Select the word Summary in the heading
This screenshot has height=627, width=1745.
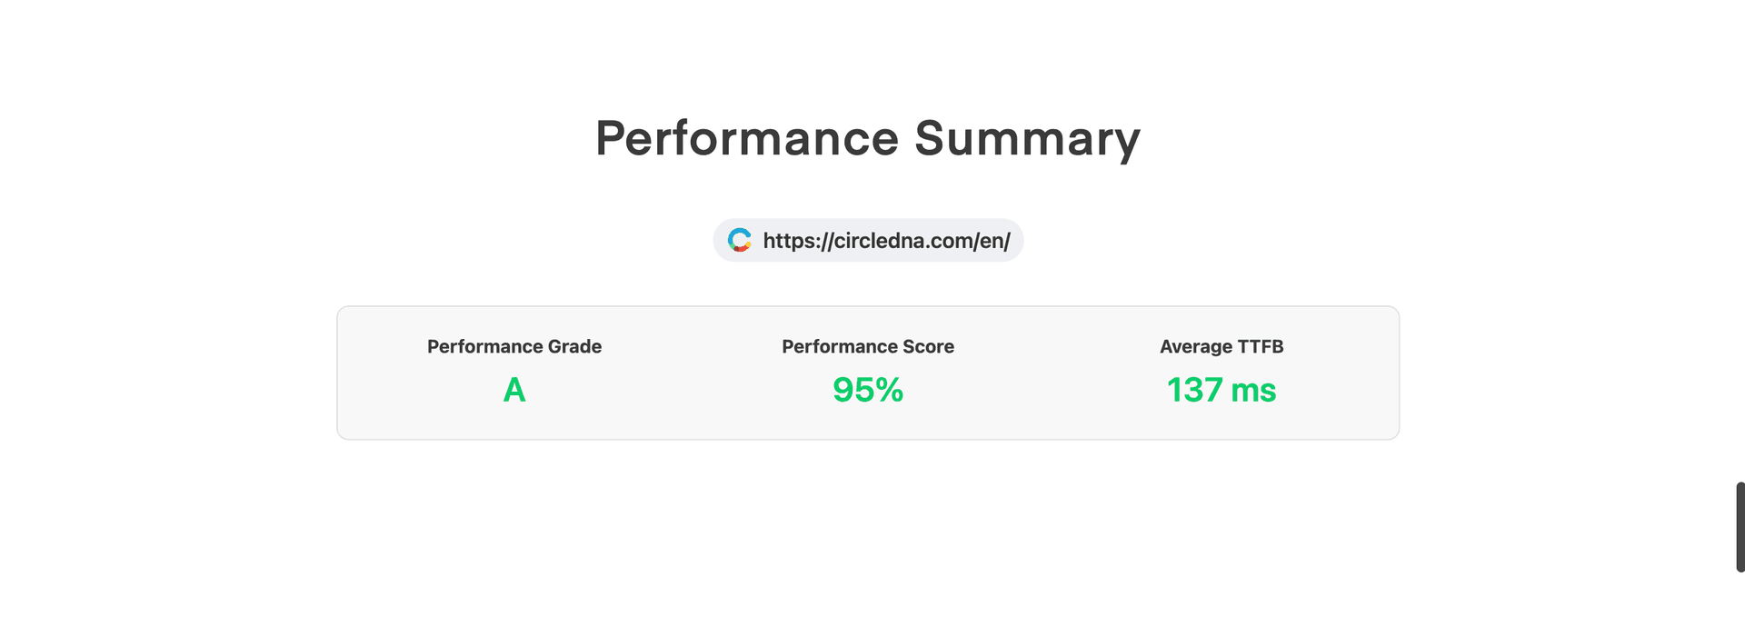click(1027, 139)
